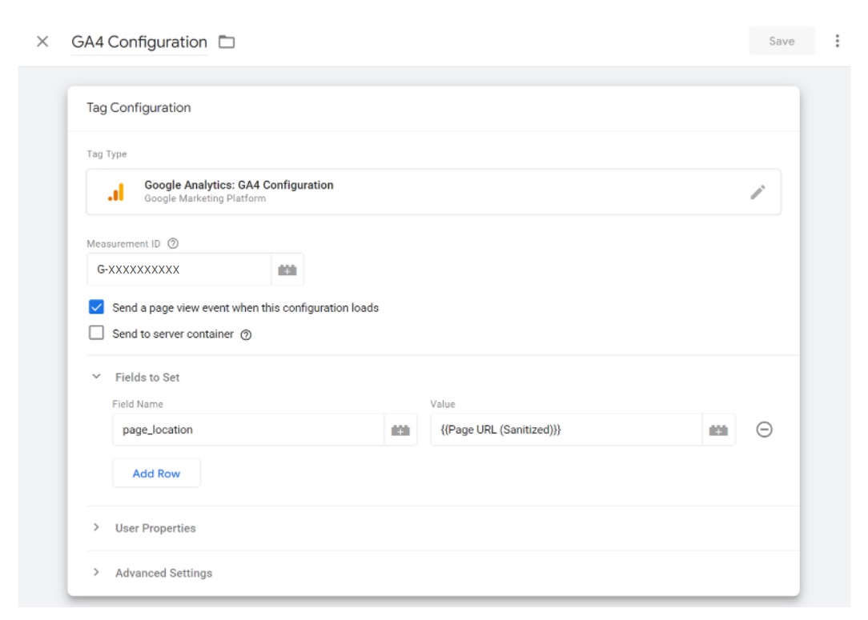Edit tag type with the pencil icon

click(757, 192)
